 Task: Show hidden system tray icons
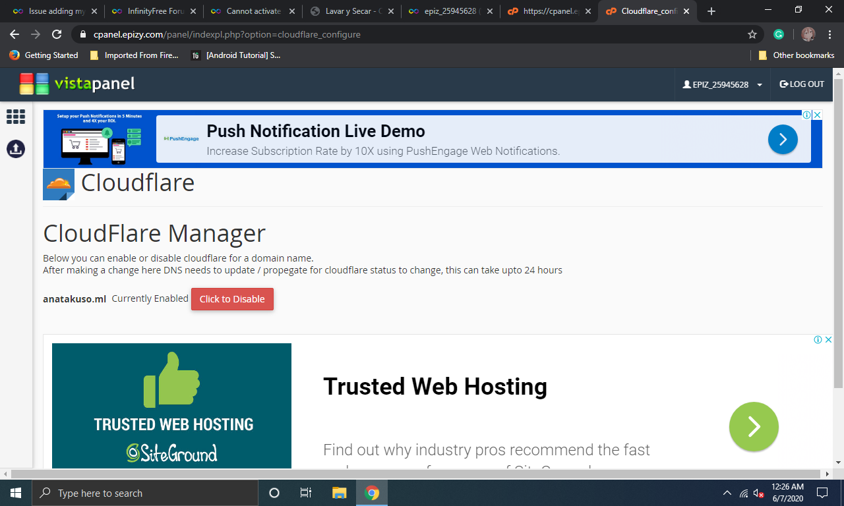[x=727, y=493]
